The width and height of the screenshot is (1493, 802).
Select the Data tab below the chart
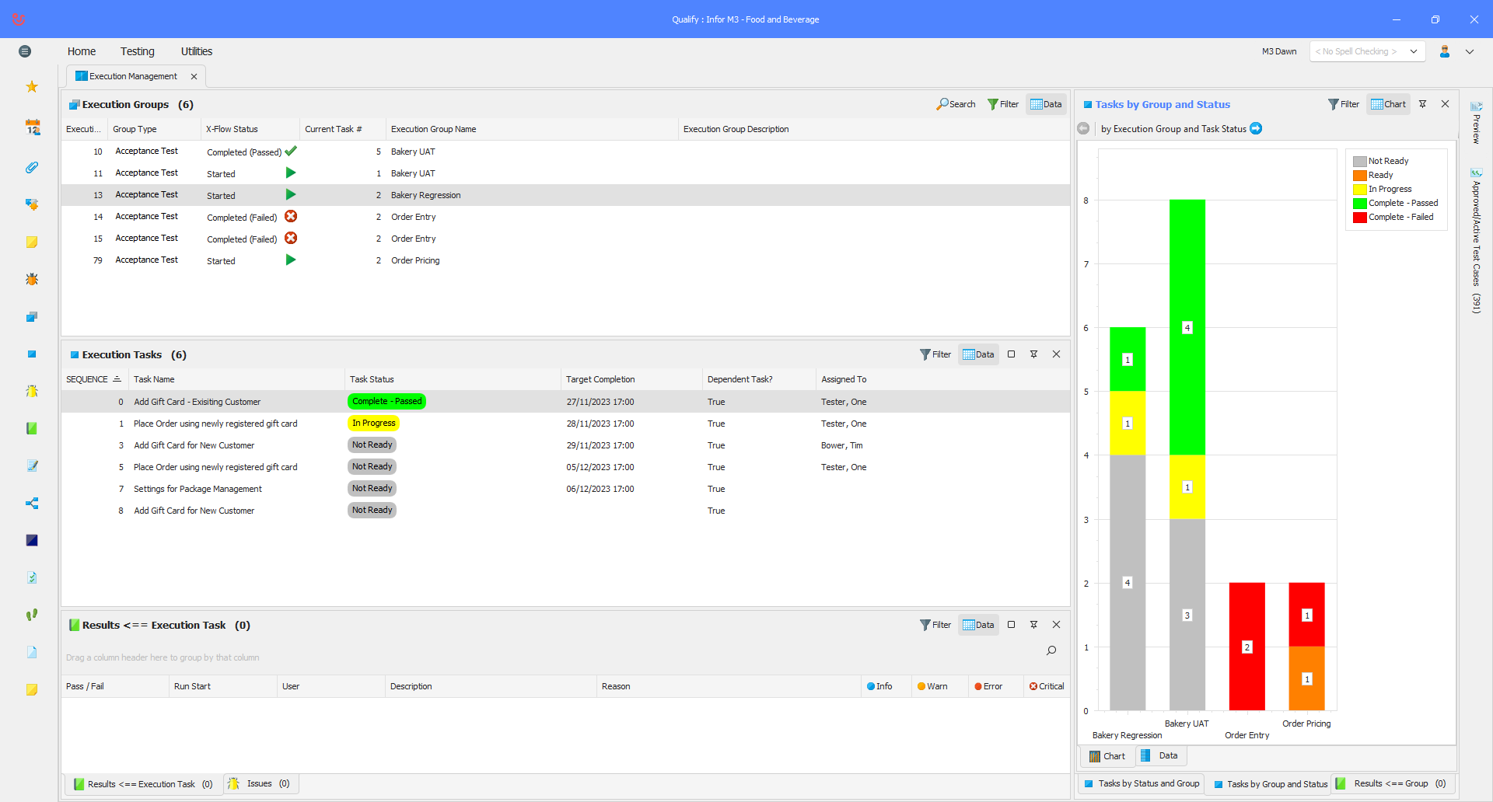pyautogui.click(x=1159, y=755)
